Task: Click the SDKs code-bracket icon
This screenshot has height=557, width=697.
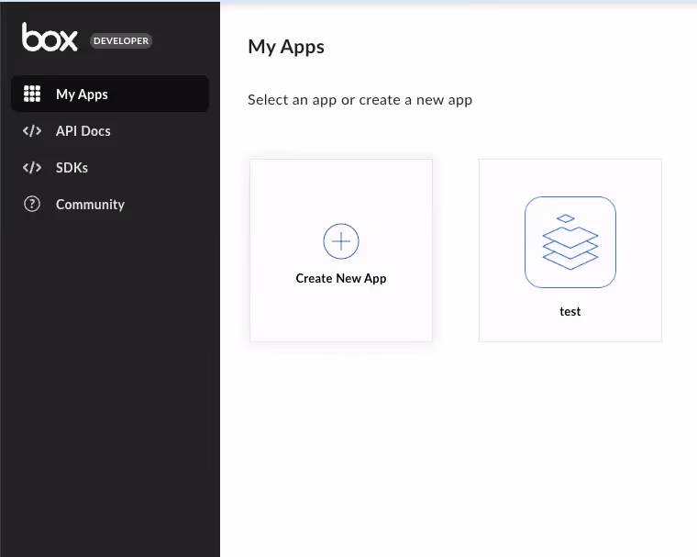Action: 32,168
